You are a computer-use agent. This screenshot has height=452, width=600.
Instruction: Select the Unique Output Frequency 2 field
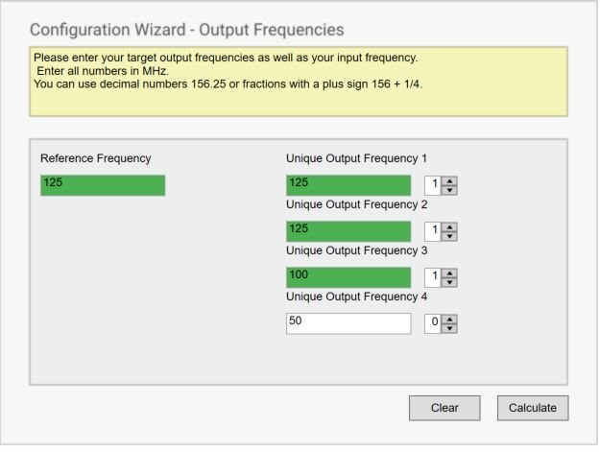tap(348, 231)
